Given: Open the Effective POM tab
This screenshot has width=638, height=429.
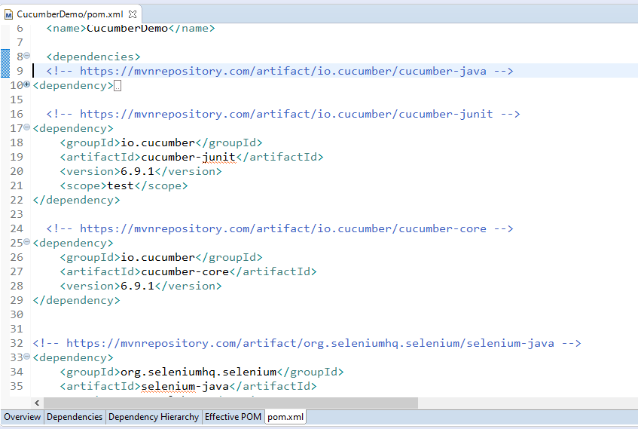Looking at the screenshot, I should [x=234, y=417].
